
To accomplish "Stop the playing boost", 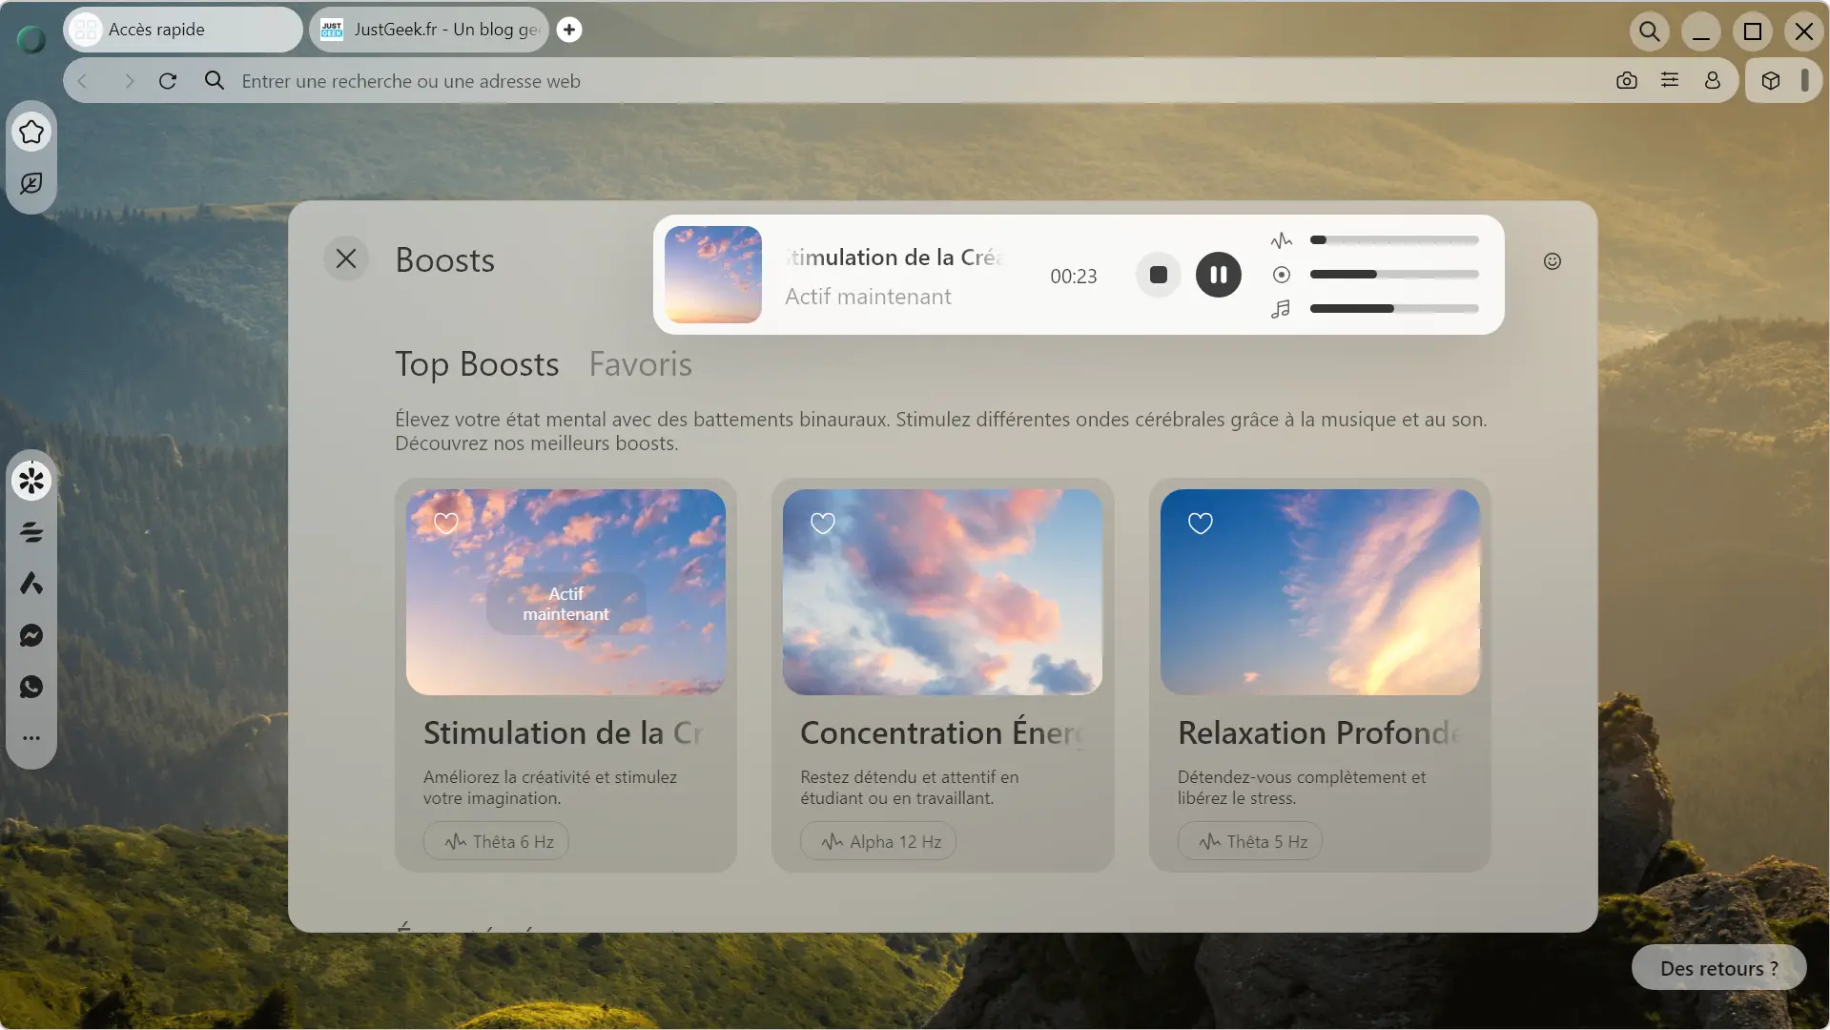I will [1159, 275].
